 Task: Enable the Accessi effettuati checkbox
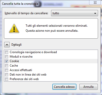point(7,70)
